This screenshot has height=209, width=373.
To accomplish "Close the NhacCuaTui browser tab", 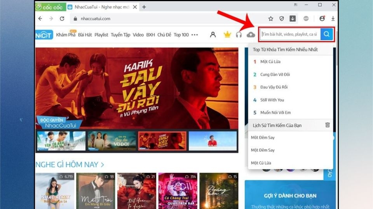I will coord(135,7).
